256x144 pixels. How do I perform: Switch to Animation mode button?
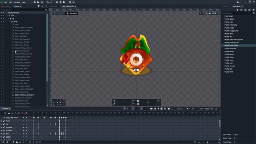click(72, 13)
